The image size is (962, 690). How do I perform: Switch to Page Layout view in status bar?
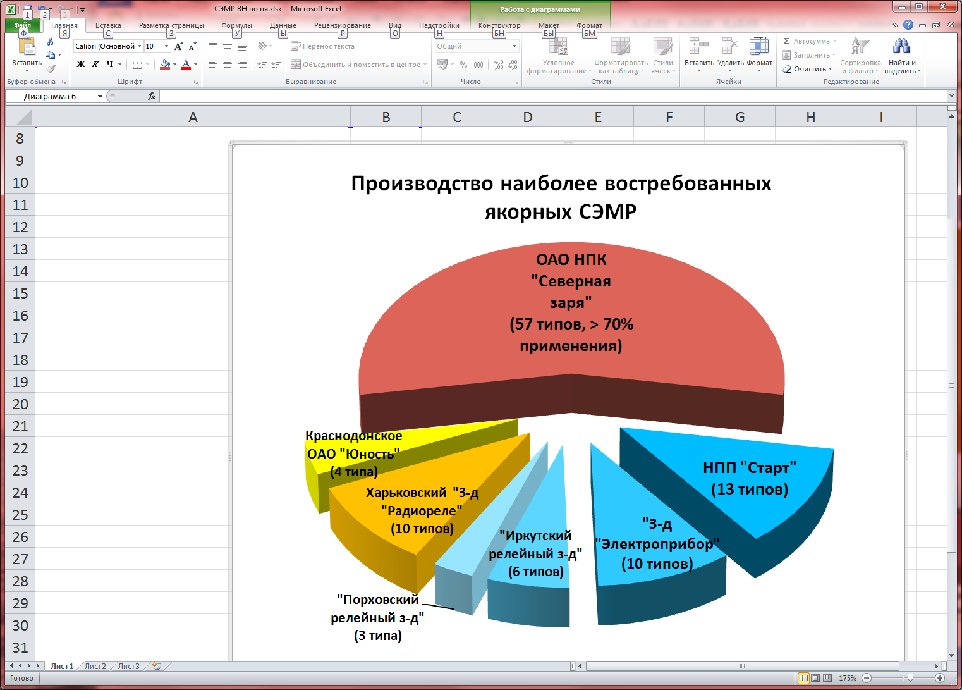tap(815, 678)
